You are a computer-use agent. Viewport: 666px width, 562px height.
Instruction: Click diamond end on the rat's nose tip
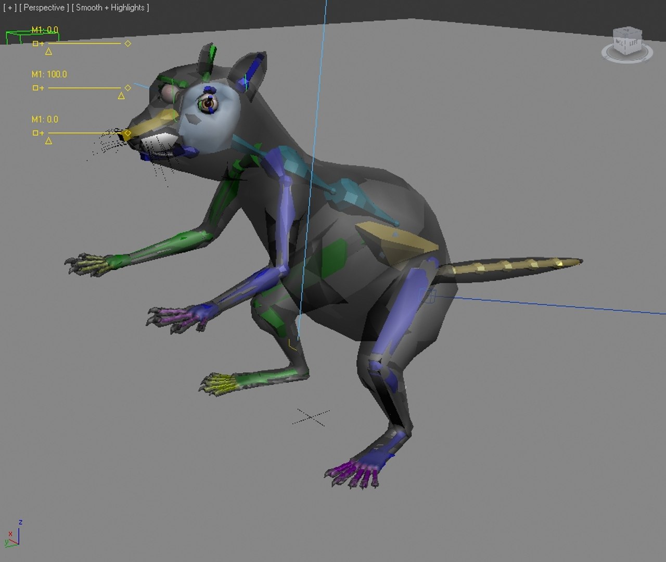[127, 134]
